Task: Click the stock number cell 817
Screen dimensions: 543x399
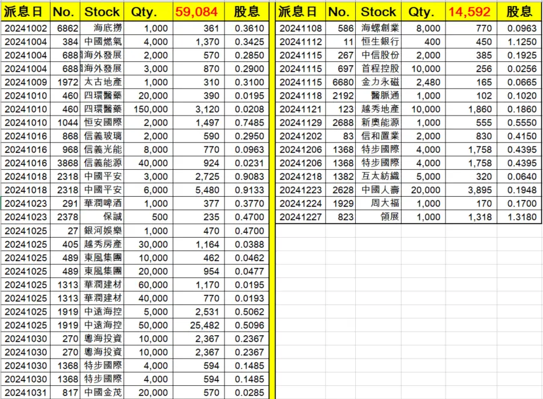Action: 65,393
